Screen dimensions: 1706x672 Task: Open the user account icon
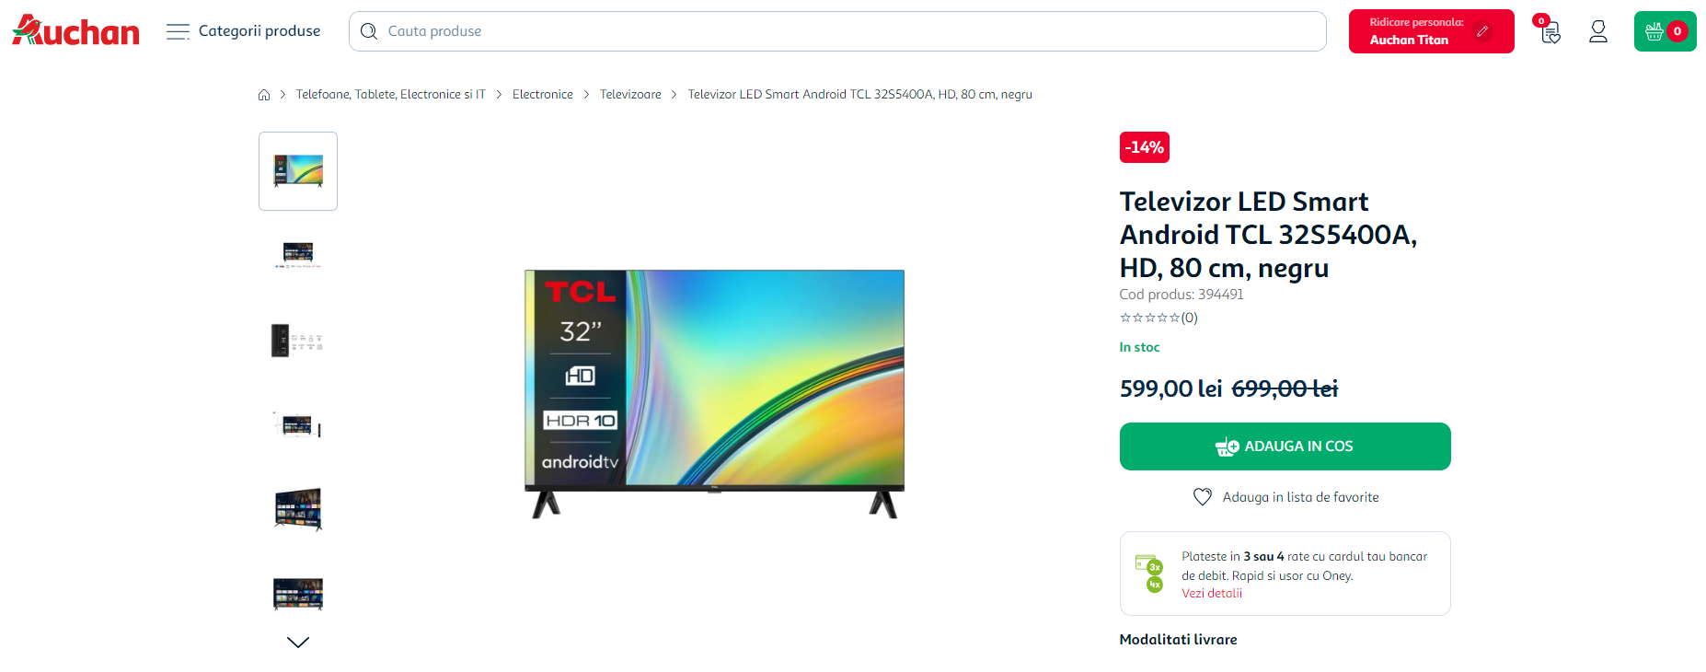point(1598,31)
